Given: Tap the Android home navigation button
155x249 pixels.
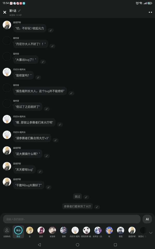Looking at the screenshot, I should [78, 245].
